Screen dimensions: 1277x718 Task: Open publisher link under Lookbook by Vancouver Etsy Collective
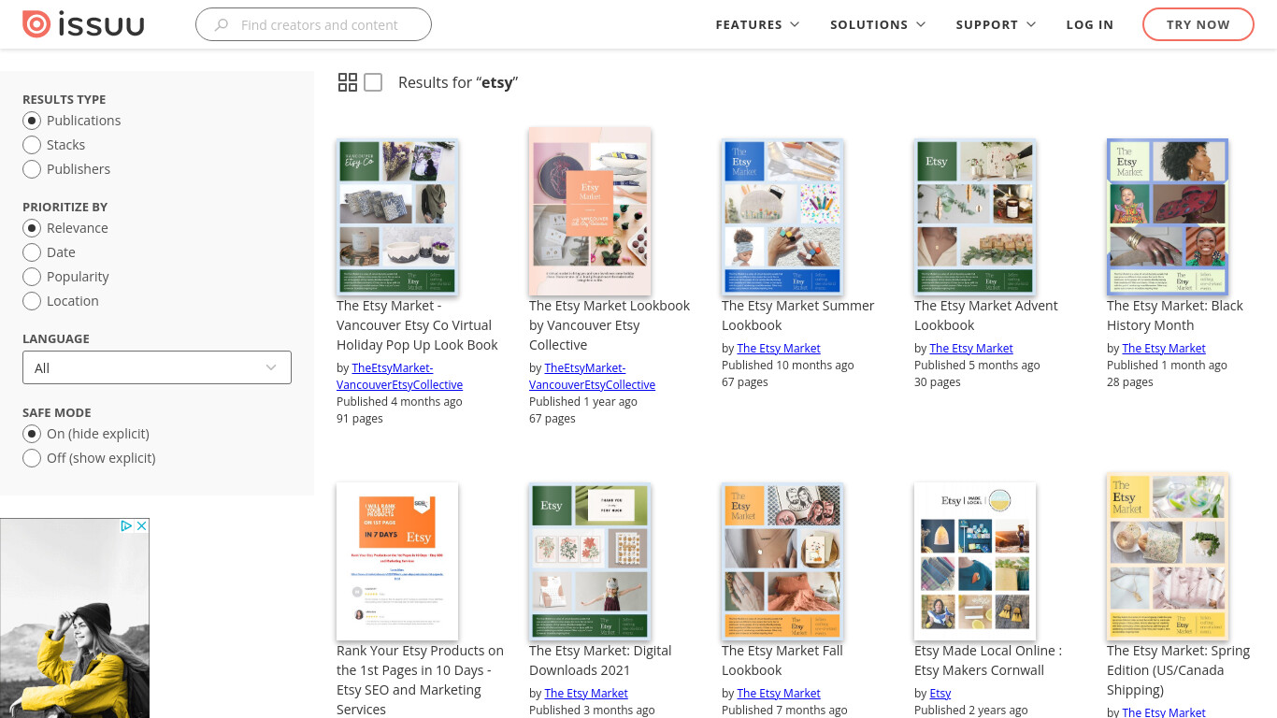coord(593,377)
